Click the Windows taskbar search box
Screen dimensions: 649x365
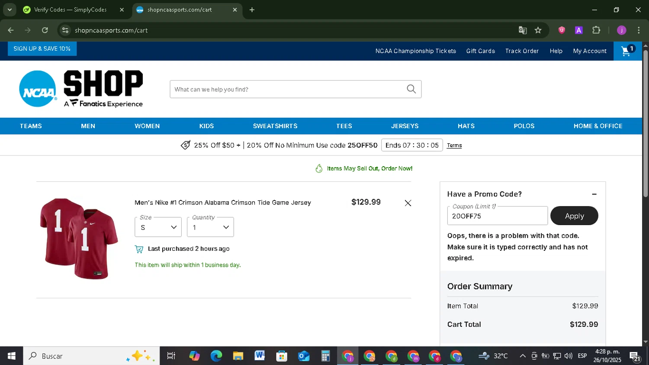tap(91, 356)
